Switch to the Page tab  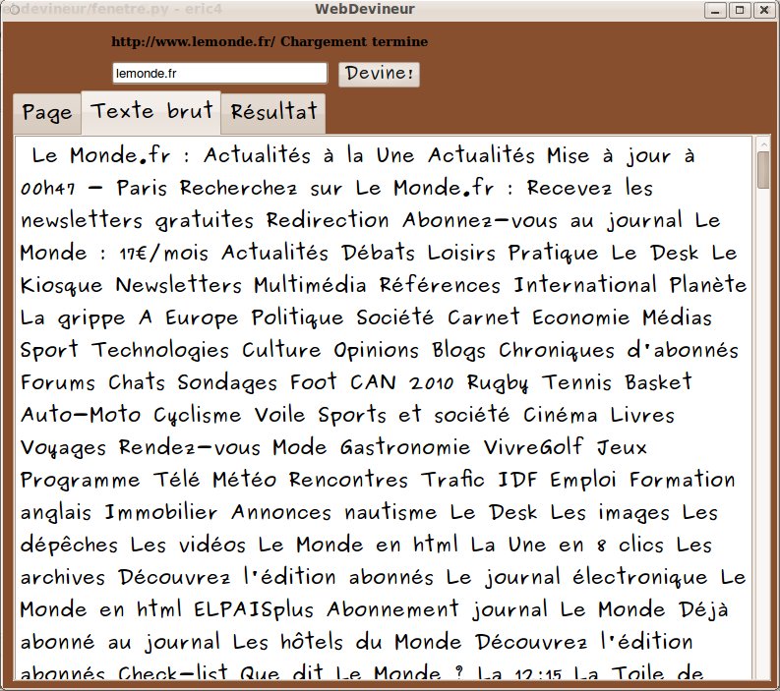point(47,113)
